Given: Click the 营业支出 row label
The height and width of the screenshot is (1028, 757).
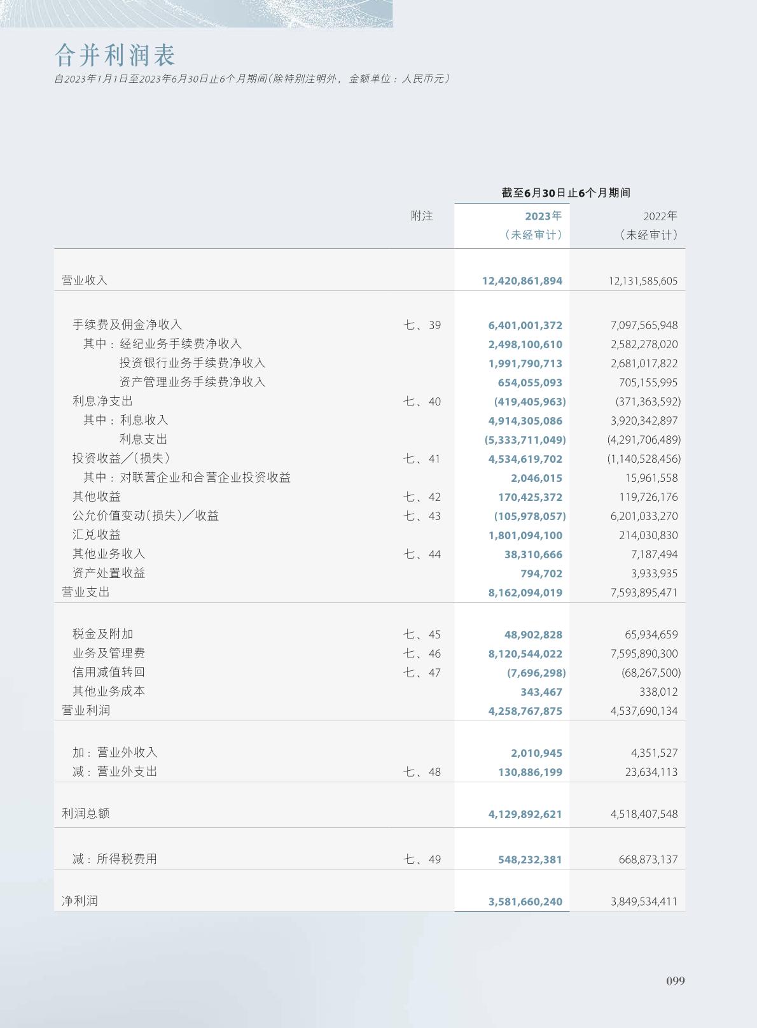Looking at the screenshot, I should pyautogui.click(x=86, y=593).
